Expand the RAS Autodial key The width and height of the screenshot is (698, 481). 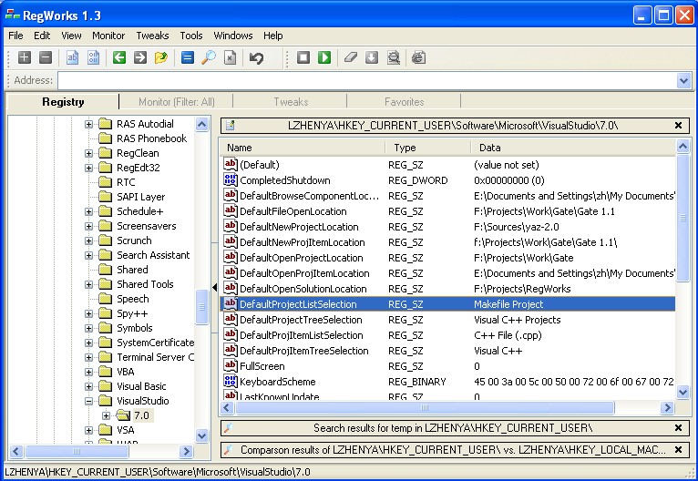pyautogui.click(x=89, y=124)
